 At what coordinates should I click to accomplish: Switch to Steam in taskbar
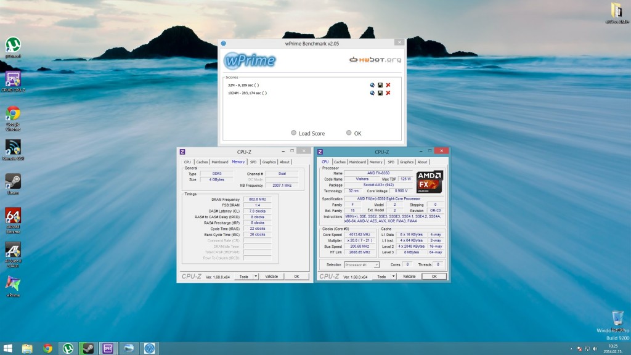click(x=88, y=348)
